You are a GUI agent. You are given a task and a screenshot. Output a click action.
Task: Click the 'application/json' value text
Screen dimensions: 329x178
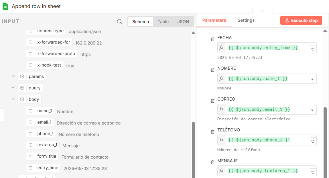point(85,32)
